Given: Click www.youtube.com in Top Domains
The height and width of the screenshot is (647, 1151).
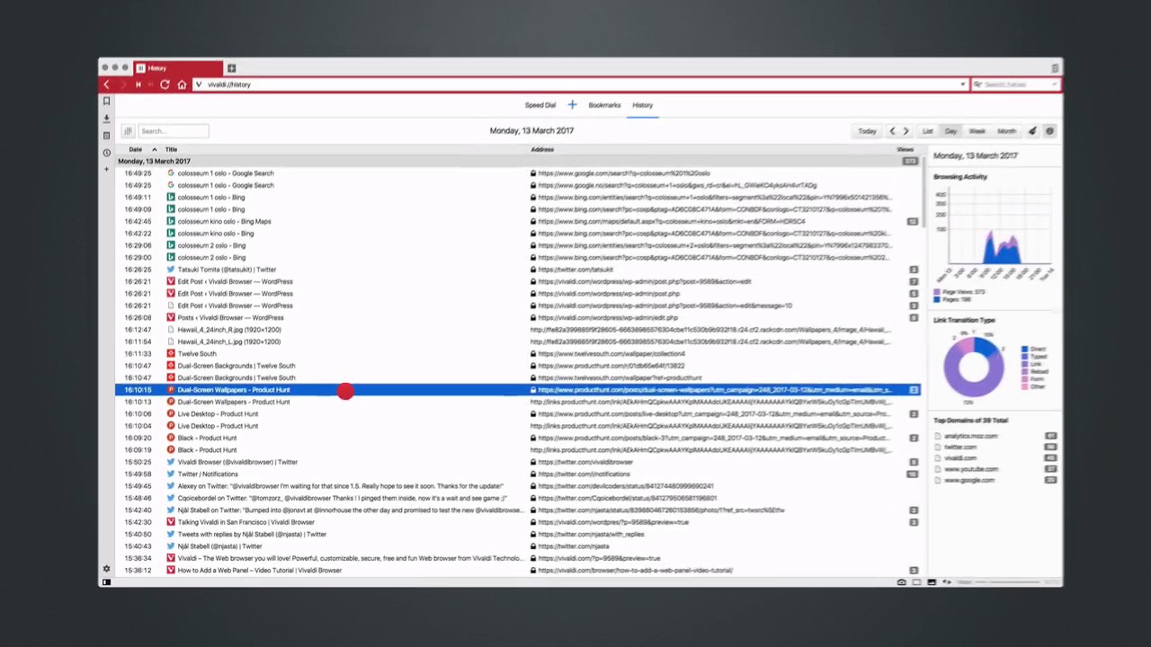Looking at the screenshot, I should (971, 469).
